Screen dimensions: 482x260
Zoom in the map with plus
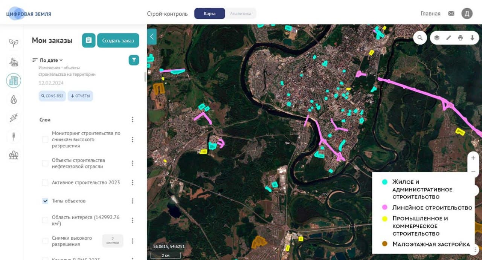(x=473, y=158)
